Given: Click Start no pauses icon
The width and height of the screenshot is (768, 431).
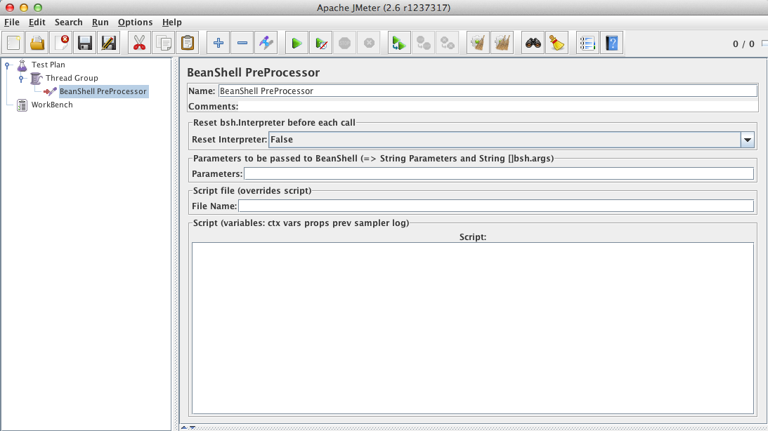Looking at the screenshot, I should pyautogui.click(x=321, y=43).
